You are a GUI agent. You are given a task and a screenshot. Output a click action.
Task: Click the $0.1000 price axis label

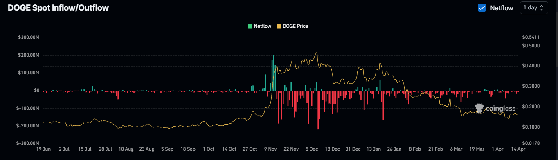coord(531,127)
